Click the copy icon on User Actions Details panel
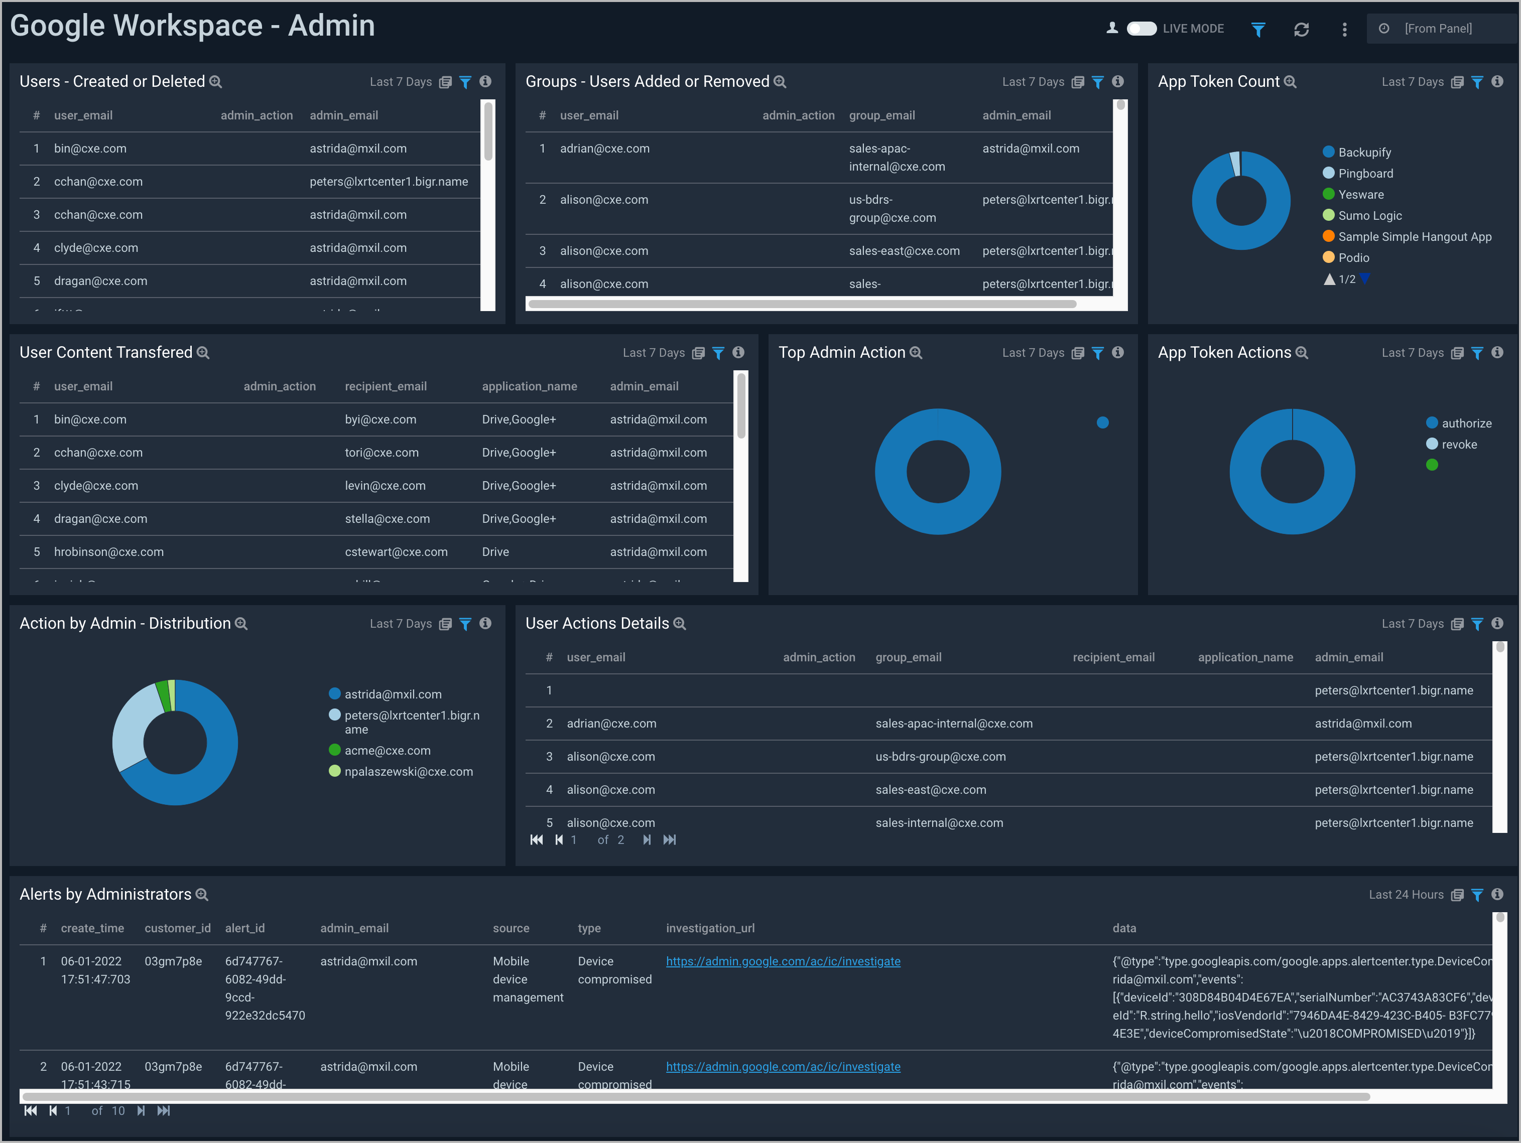 tap(1457, 623)
